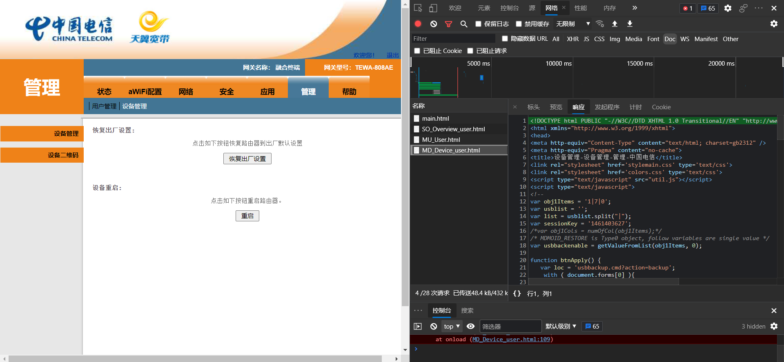Toggle device emulation icon in DevTools
784x362 pixels.
[433, 8]
